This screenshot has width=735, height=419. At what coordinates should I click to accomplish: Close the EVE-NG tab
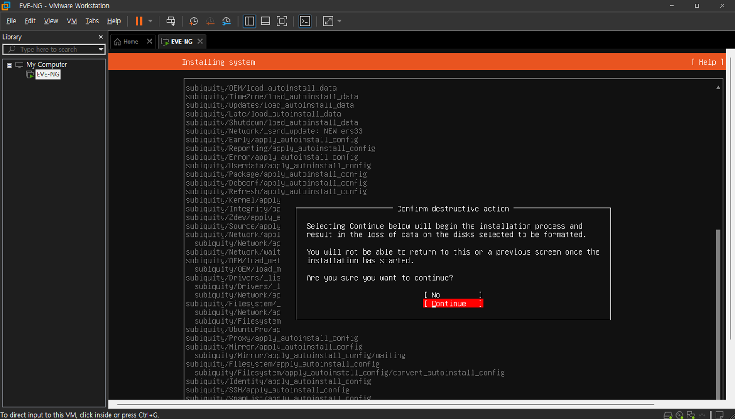(200, 41)
